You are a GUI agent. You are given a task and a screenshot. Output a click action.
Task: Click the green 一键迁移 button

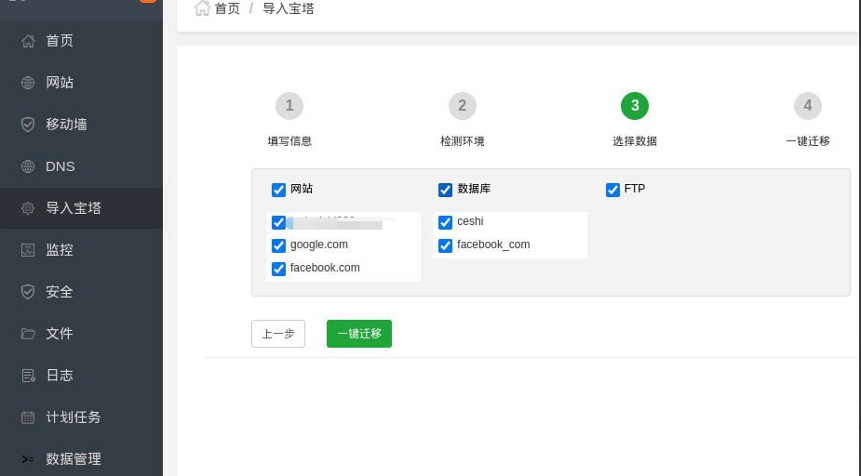pos(358,334)
